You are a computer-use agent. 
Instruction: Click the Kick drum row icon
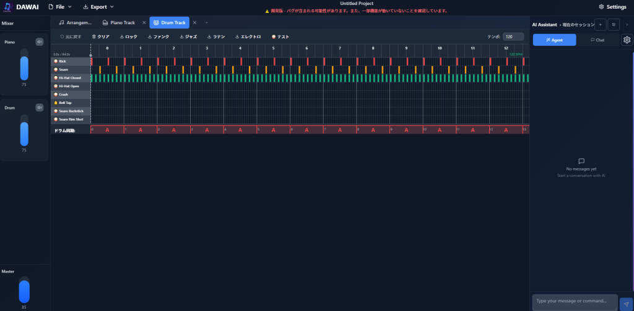[56, 61]
